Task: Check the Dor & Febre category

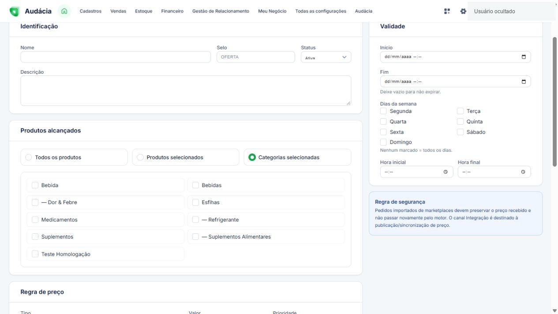Action: click(35, 202)
